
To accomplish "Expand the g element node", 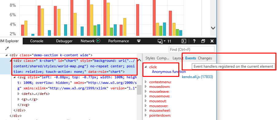I will pyautogui.click(x=19, y=99).
